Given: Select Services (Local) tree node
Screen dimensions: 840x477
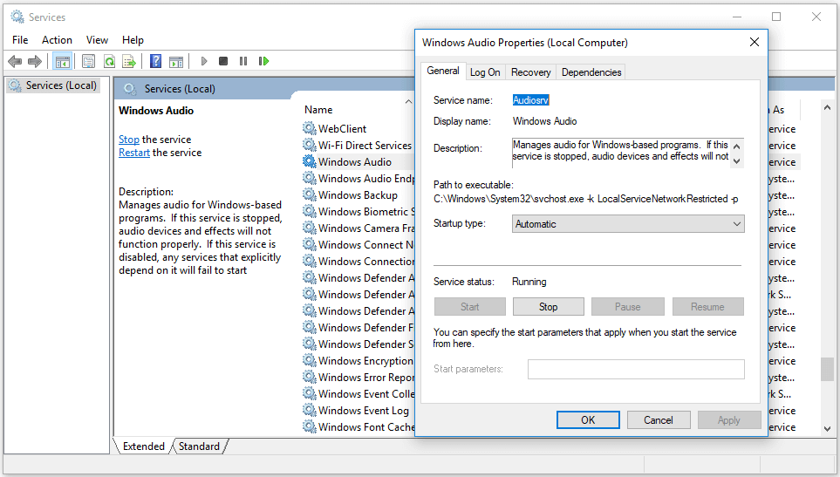Looking at the screenshot, I should (53, 85).
